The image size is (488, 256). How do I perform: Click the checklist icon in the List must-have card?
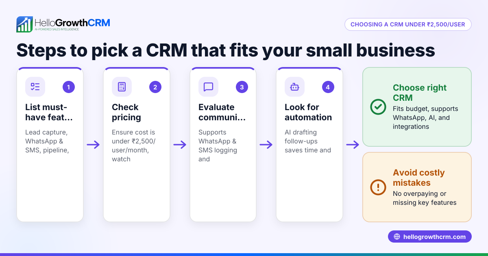pos(35,87)
